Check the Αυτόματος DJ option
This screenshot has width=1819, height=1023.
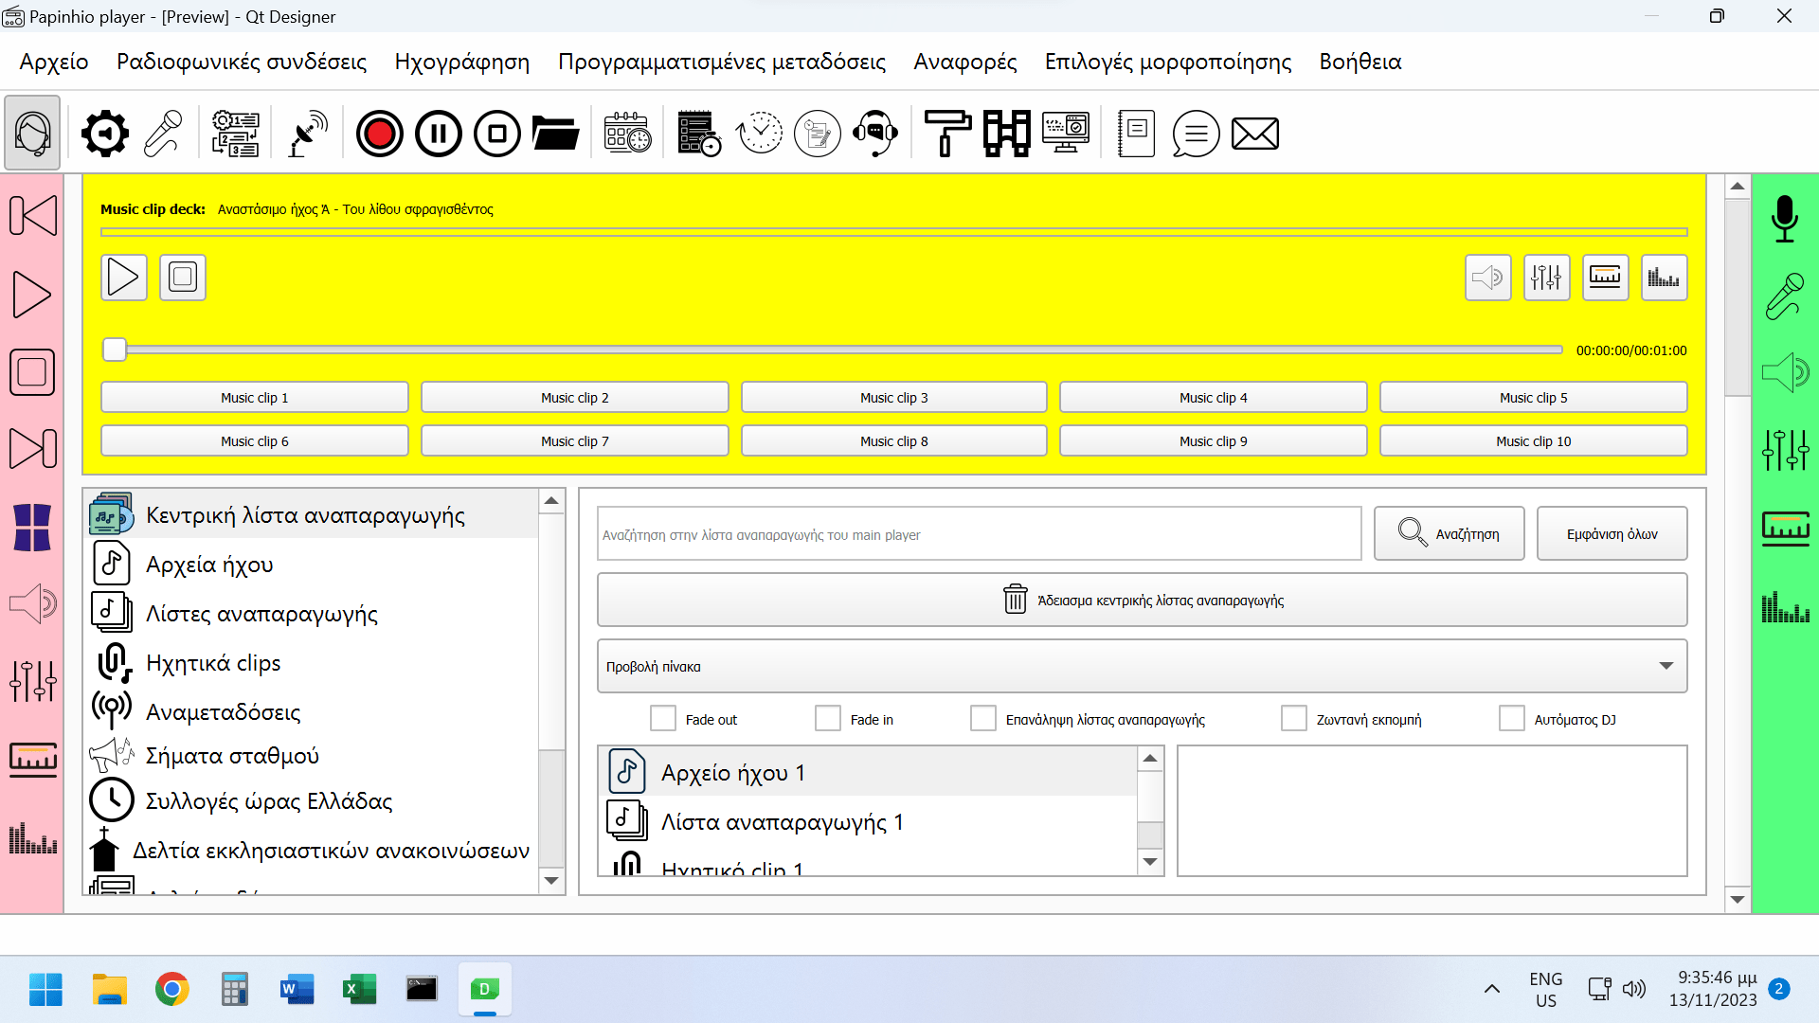(1511, 719)
